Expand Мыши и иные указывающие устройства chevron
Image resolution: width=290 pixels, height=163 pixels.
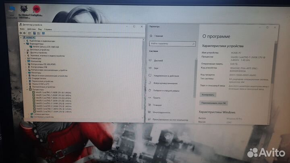click(27, 75)
